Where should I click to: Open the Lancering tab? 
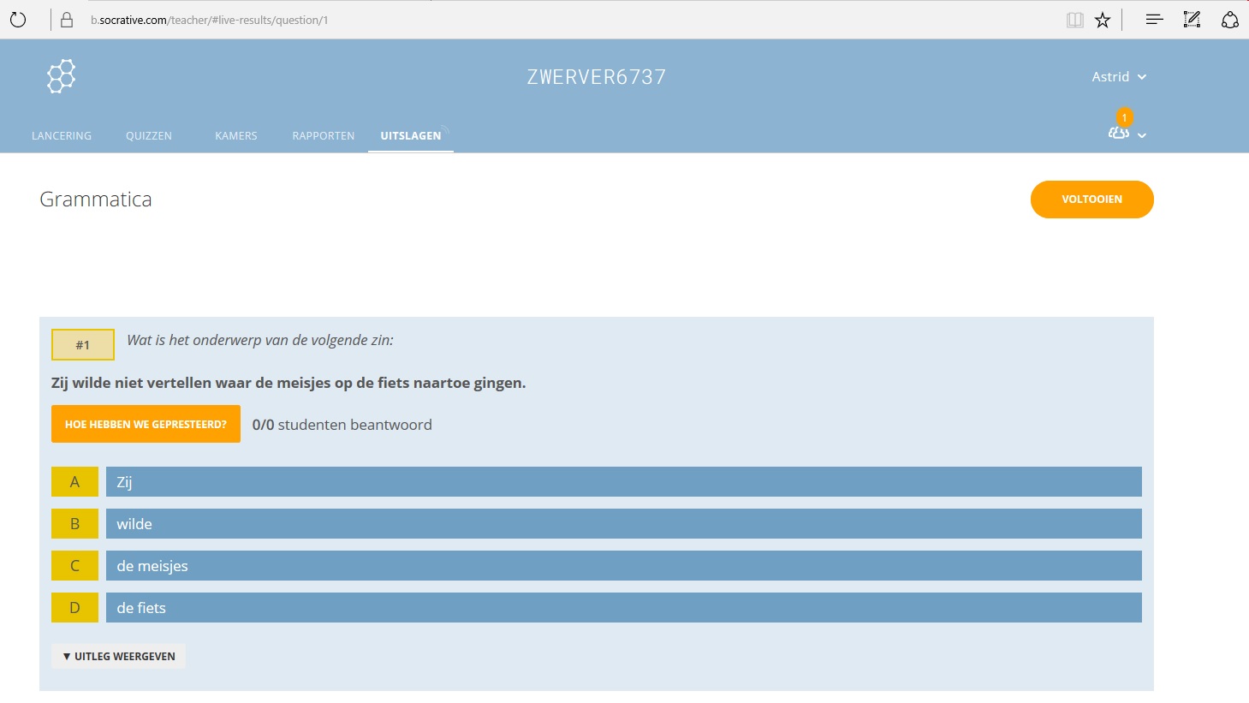[x=62, y=135]
